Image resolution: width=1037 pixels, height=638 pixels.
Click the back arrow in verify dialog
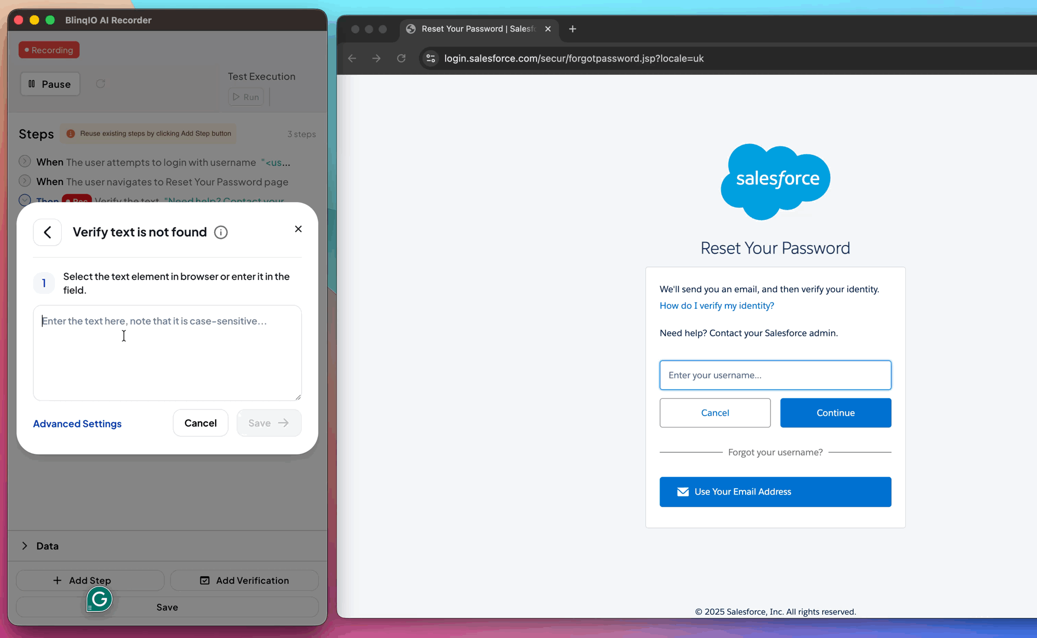[x=47, y=232]
